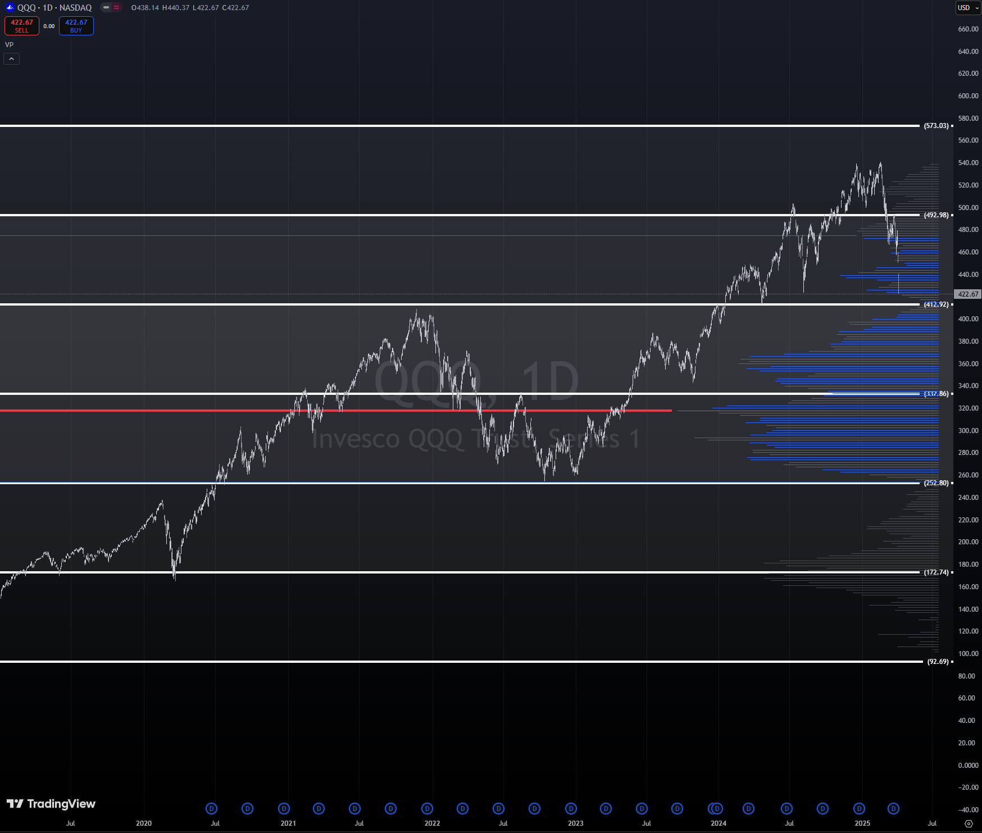Select the VP indicator legend label
The width and height of the screenshot is (982, 833).
[x=10, y=45]
